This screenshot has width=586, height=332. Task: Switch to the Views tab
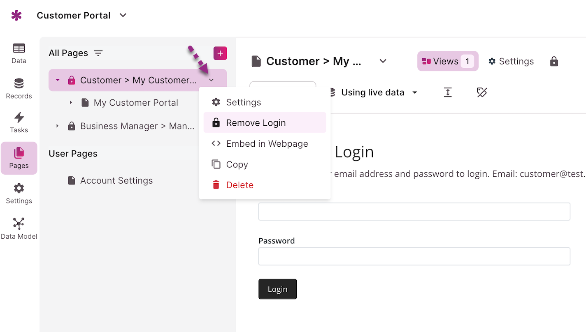tap(448, 61)
